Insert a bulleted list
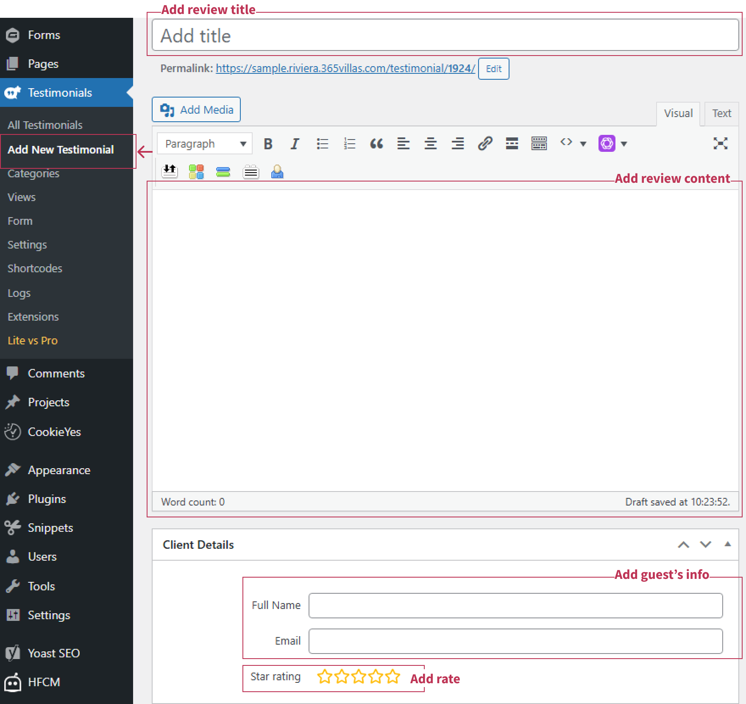 [x=322, y=144]
